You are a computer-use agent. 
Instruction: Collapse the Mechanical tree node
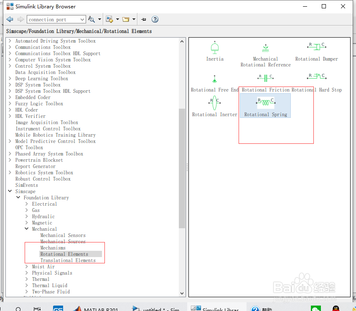(x=27, y=229)
